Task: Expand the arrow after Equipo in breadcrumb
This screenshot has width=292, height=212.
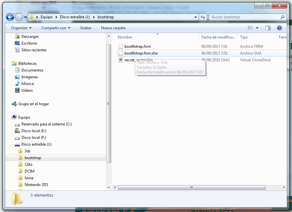Action: coord(56,17)
